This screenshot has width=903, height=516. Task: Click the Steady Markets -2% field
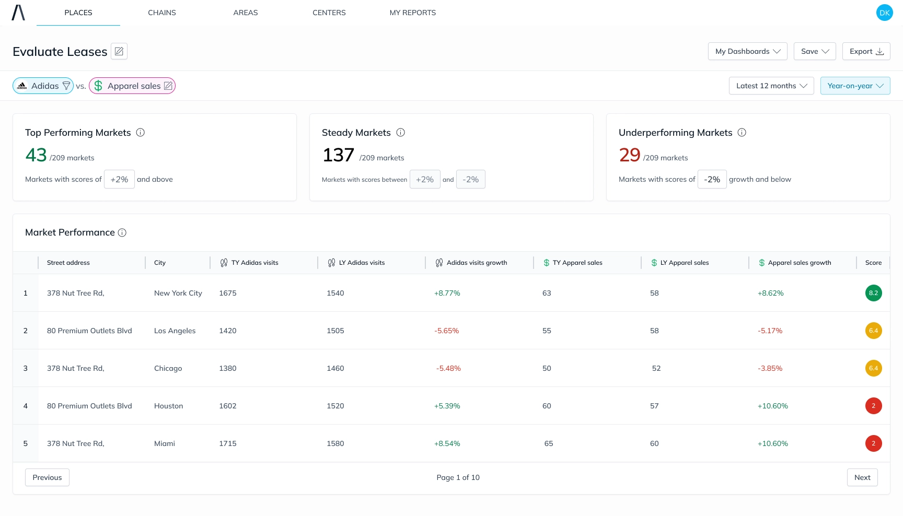pos(471,179)
